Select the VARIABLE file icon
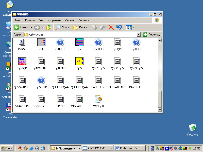This screenshot has height=152, width=203. [x=79, y=99]
